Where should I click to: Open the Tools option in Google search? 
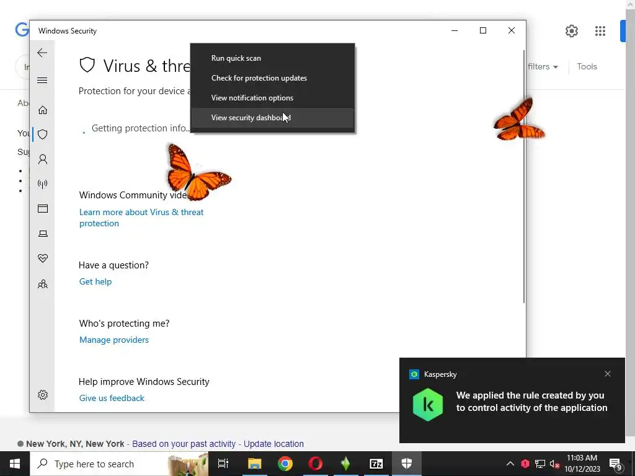pos(587,67)
